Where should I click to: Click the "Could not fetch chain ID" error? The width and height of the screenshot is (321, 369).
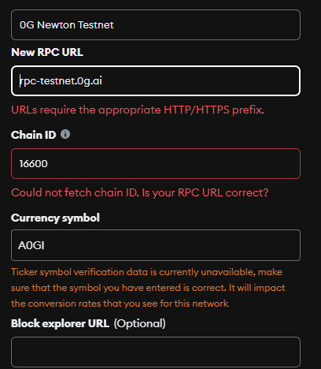140,192
